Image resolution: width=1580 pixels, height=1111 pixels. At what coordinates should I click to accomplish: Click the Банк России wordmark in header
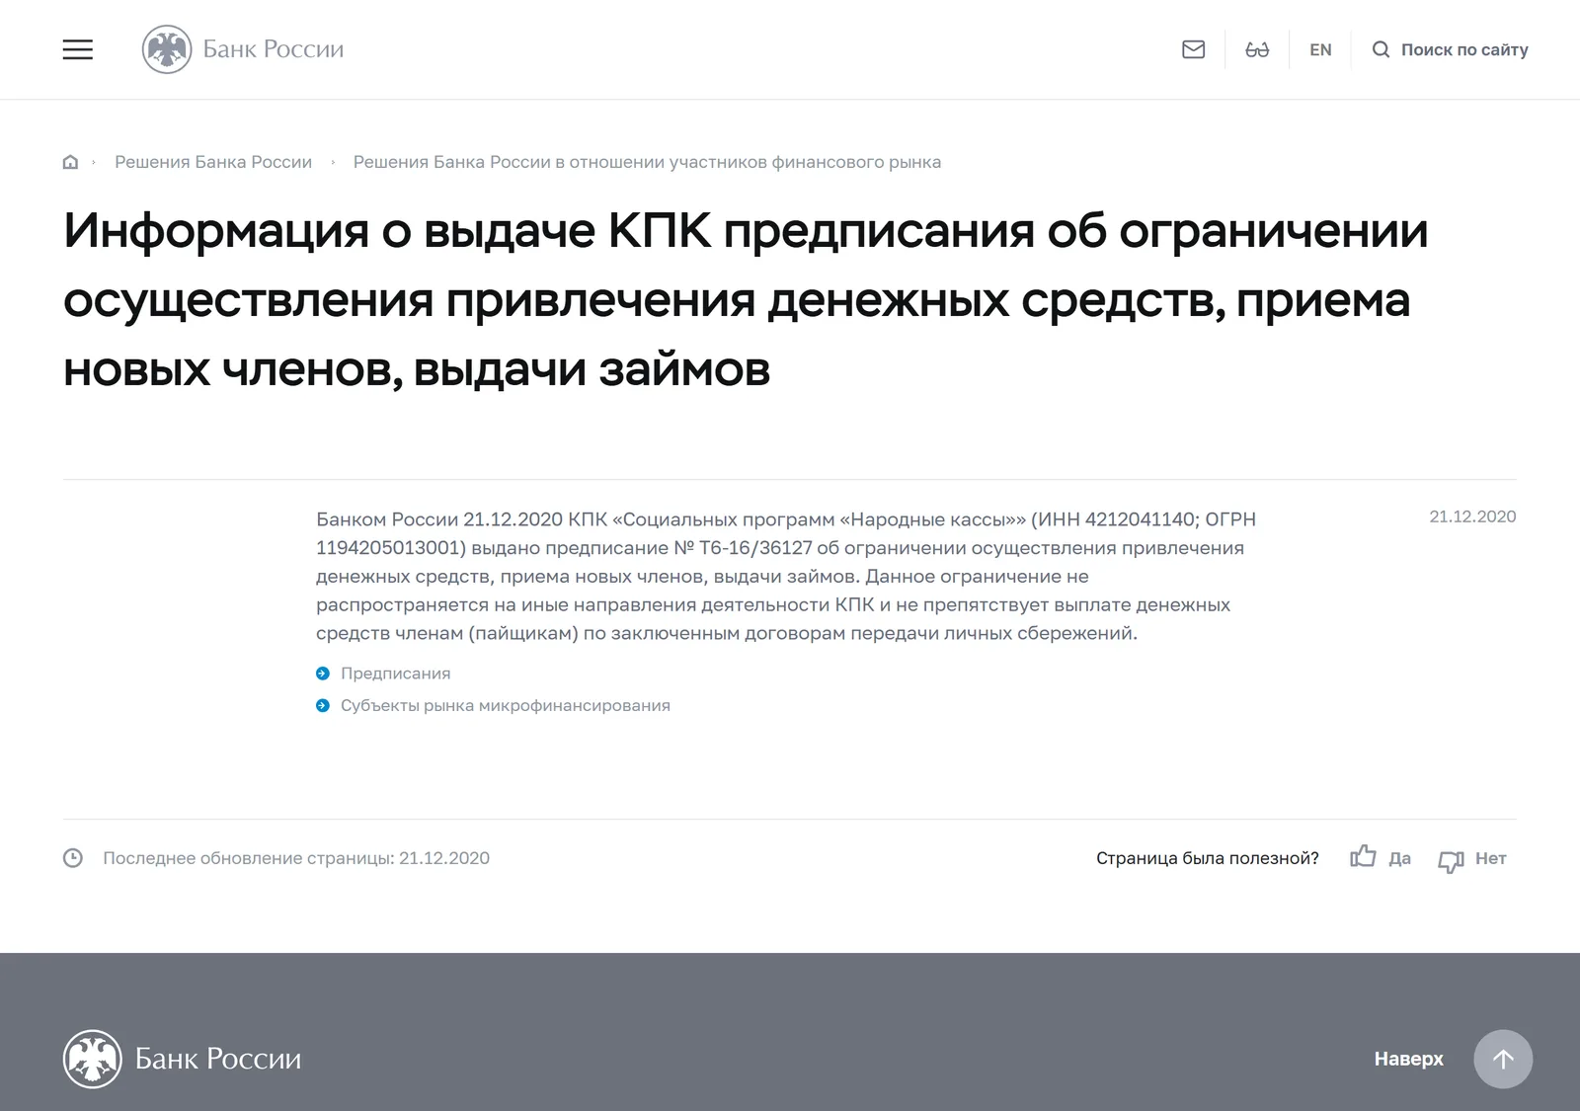coord(274,49)
